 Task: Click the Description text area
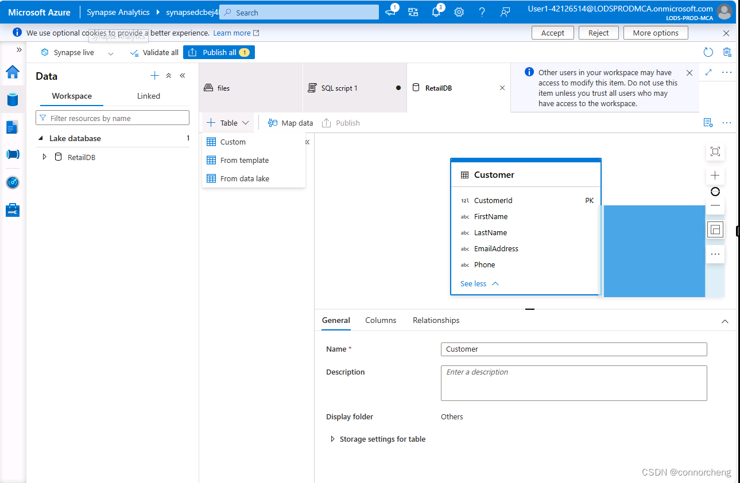point(574,383)
